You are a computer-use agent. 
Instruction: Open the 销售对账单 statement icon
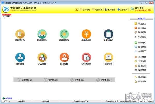coord(109,34)
